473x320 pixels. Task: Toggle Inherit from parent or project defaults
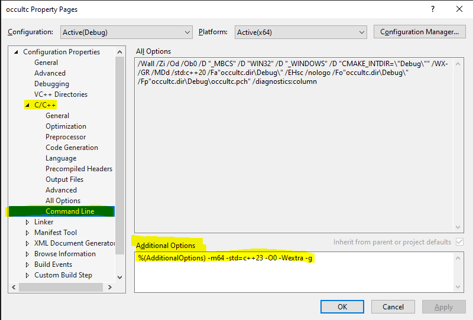coord(459,242)
